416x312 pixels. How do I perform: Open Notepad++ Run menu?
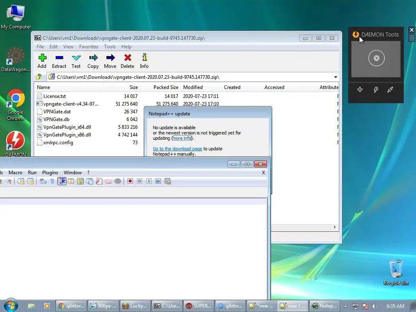[32, 173]
